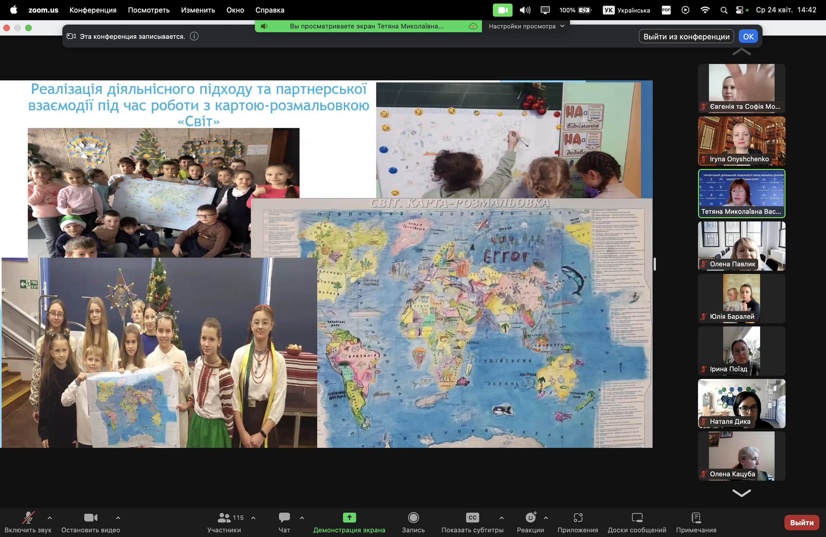Viewport: 826px width, 537px height.
Task: Show next participant thumbnails with down chevron
Action: tap(742, 493)
